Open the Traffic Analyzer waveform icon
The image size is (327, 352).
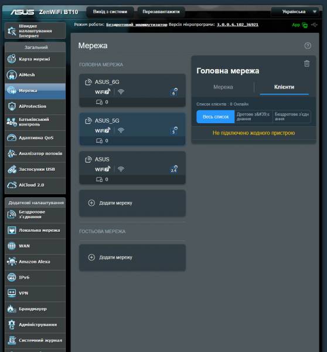(x=12, y=153)
